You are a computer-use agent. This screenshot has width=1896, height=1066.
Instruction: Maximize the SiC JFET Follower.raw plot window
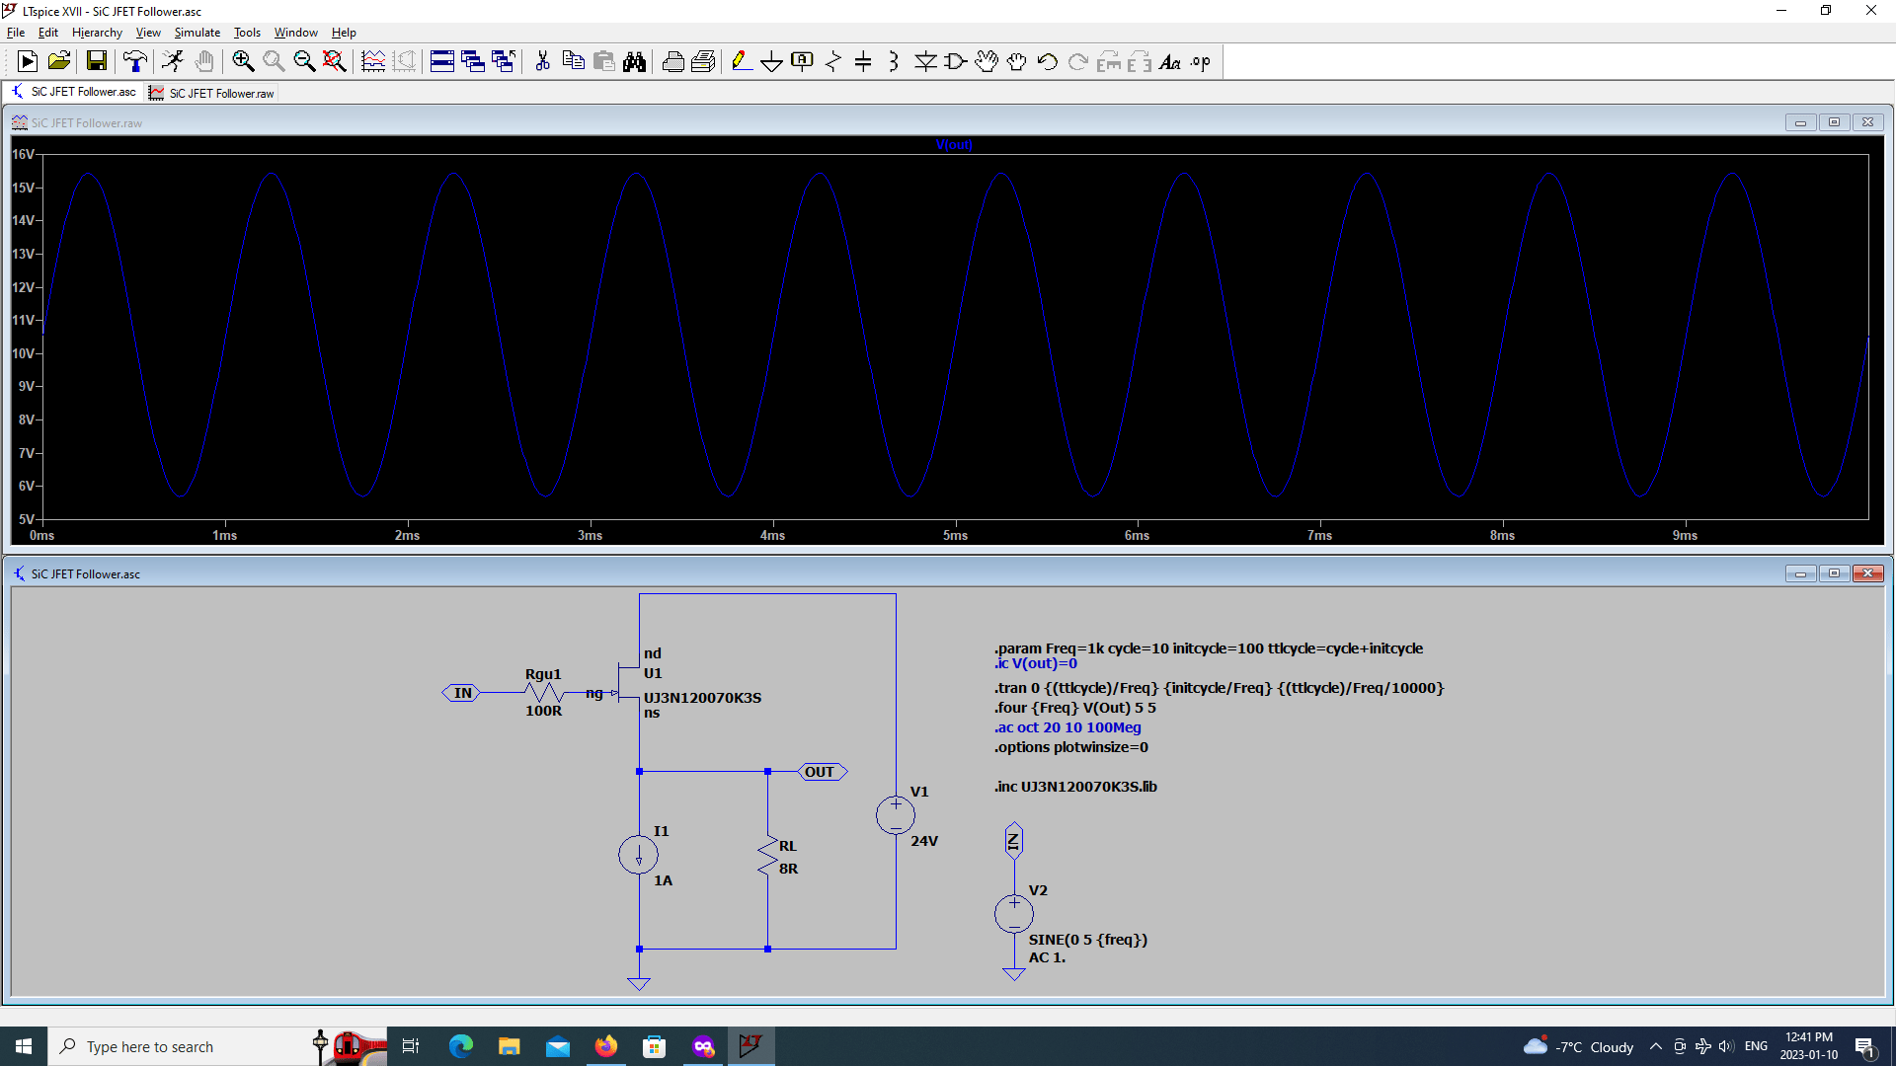[x=1834, y=122]
